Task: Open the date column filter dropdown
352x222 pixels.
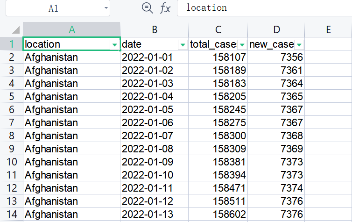Action: tap(182, 44)
